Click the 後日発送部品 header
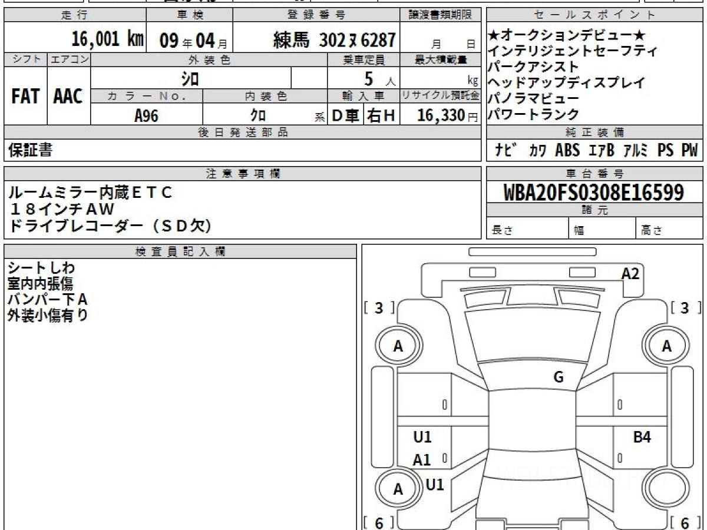The width and height of the screenshot is (707, 530). tap(242, 132)
